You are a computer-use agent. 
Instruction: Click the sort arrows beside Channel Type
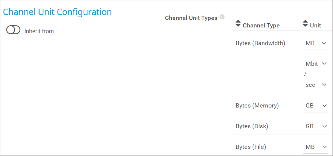(x=238, y=24)
